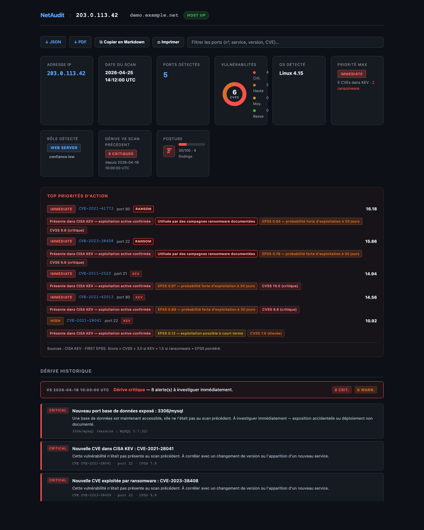Click the Dérive critique alert text

point(129,390)
